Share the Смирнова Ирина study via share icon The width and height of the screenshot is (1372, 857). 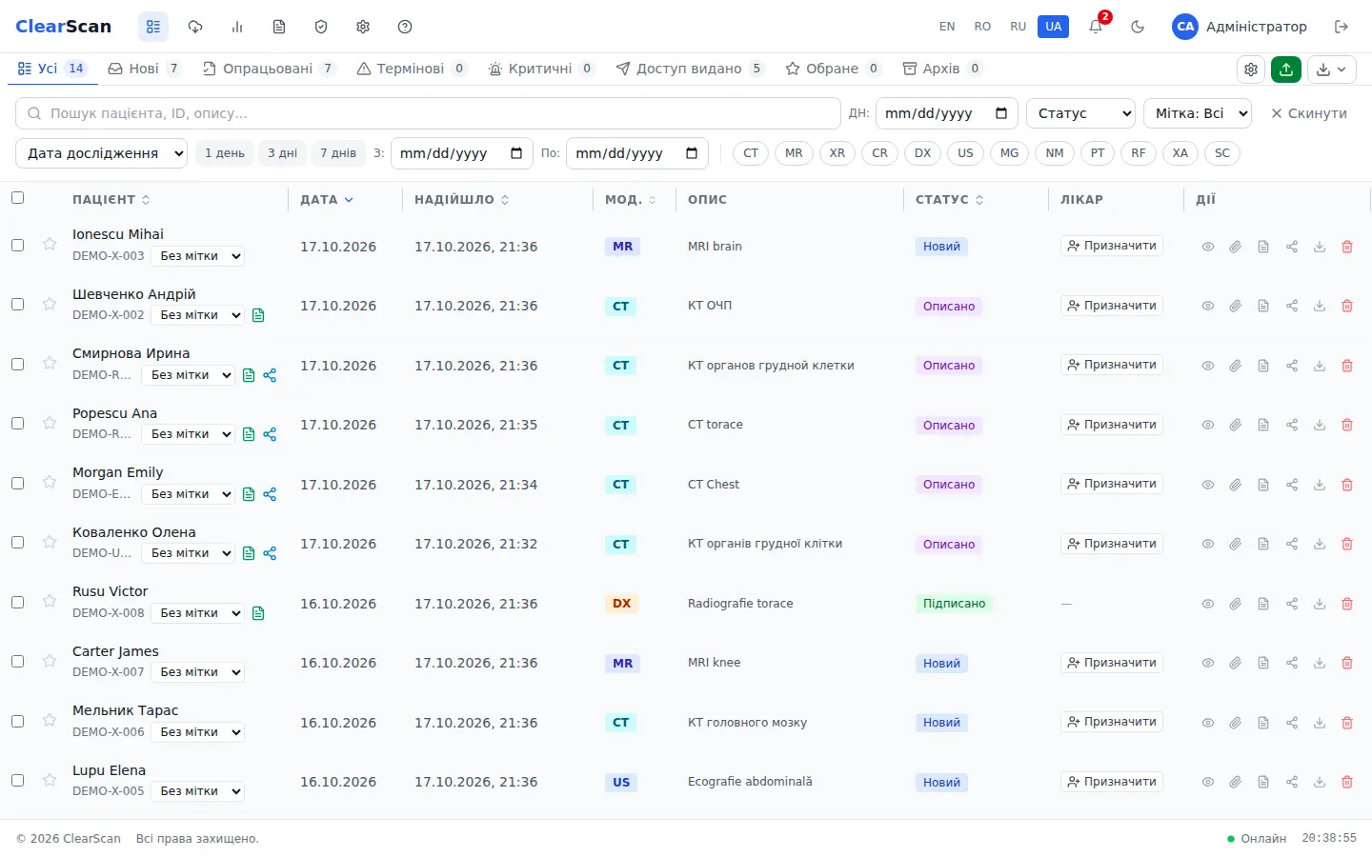tap(1292, 366)
